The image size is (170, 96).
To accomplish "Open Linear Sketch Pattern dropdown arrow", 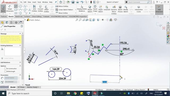I will tap(75, 10).
